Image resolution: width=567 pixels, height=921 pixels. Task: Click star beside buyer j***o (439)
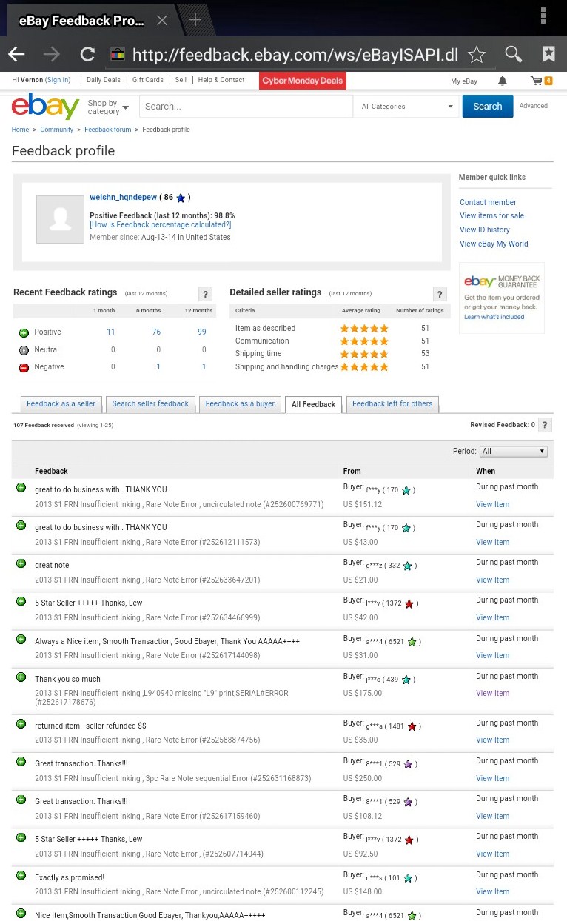pos(406,680)
